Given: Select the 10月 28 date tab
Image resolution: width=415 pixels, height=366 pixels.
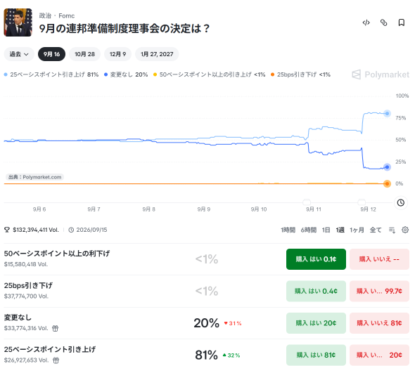Looking at the screenshot, I should (x=84, y=54).
